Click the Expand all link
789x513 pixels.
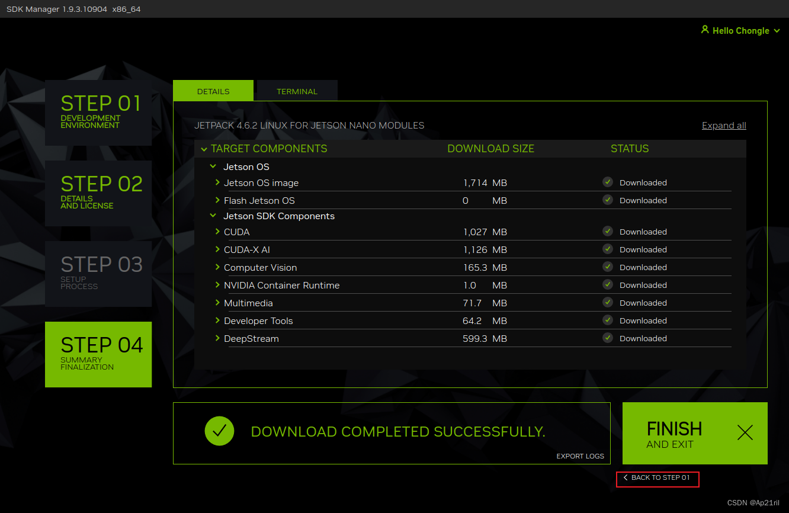[x=724, y=126]
